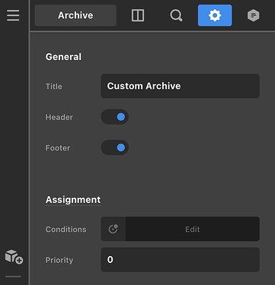
Task: Focus the Priority value field
Action: (x=181, y=260)
